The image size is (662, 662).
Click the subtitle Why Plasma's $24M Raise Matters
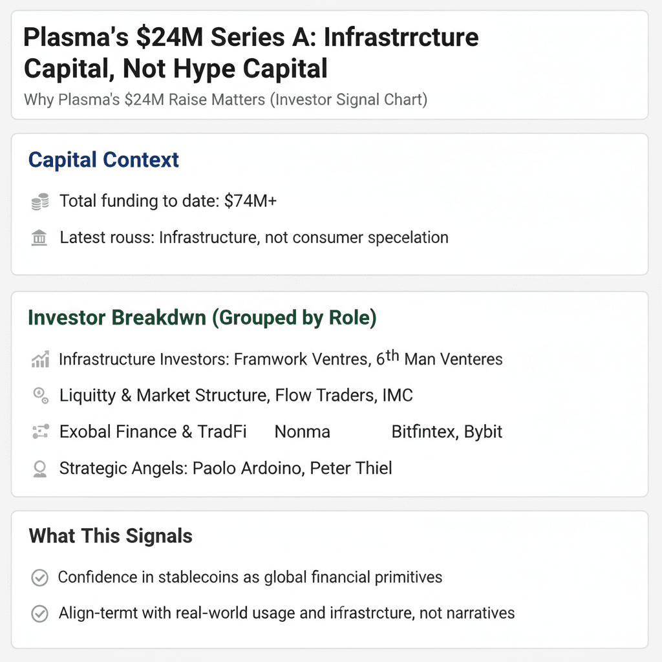[x=225, y=100]
